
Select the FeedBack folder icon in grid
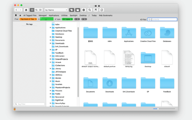167,83
